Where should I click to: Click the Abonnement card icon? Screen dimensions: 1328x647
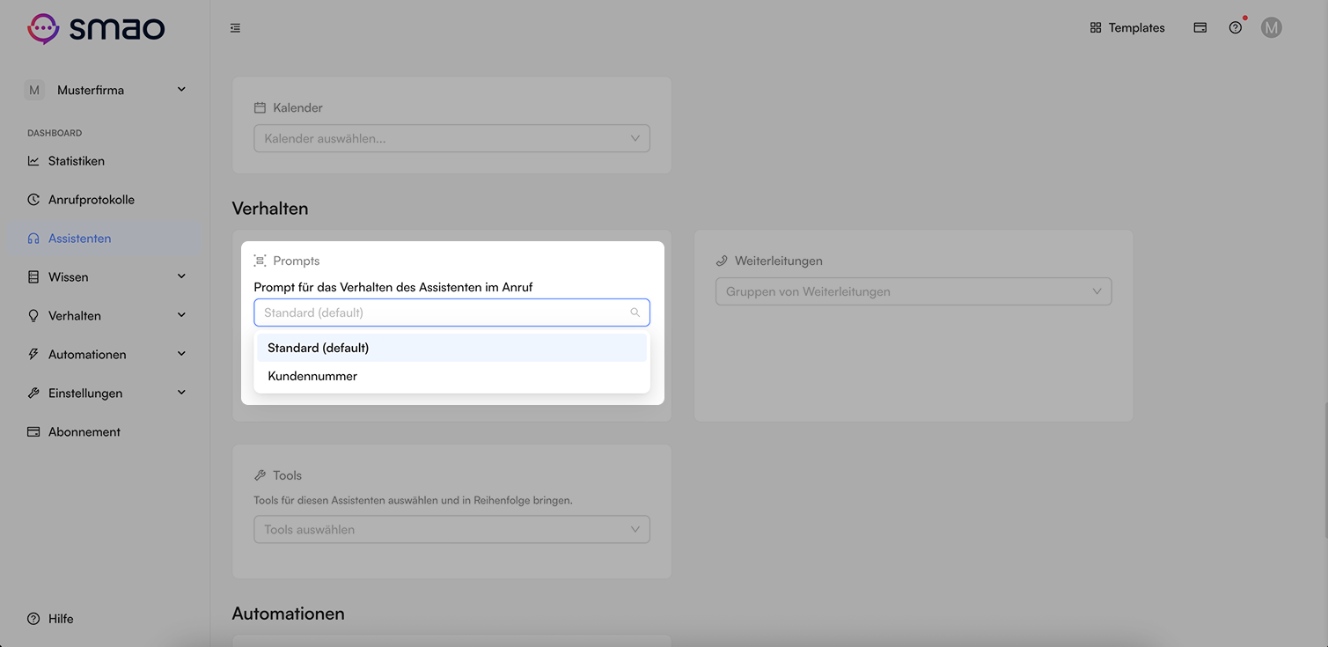pos(33,432)
